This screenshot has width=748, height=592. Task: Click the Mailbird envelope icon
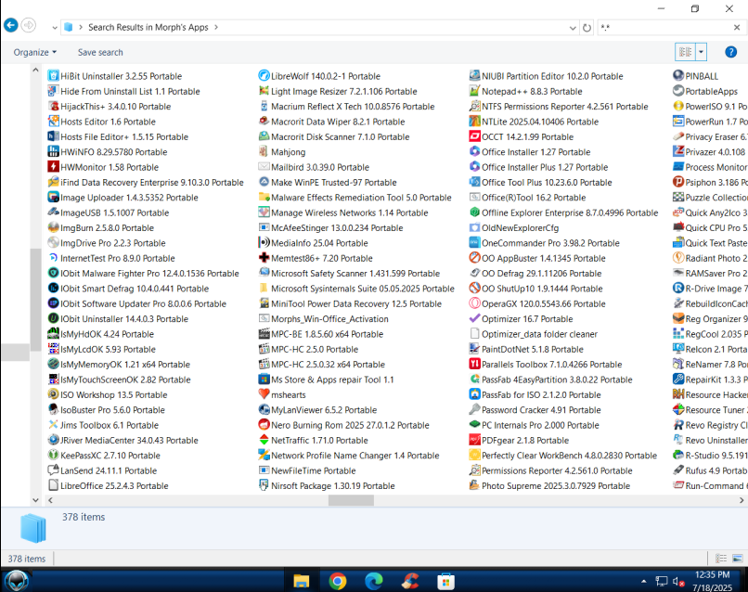[264, 167]
